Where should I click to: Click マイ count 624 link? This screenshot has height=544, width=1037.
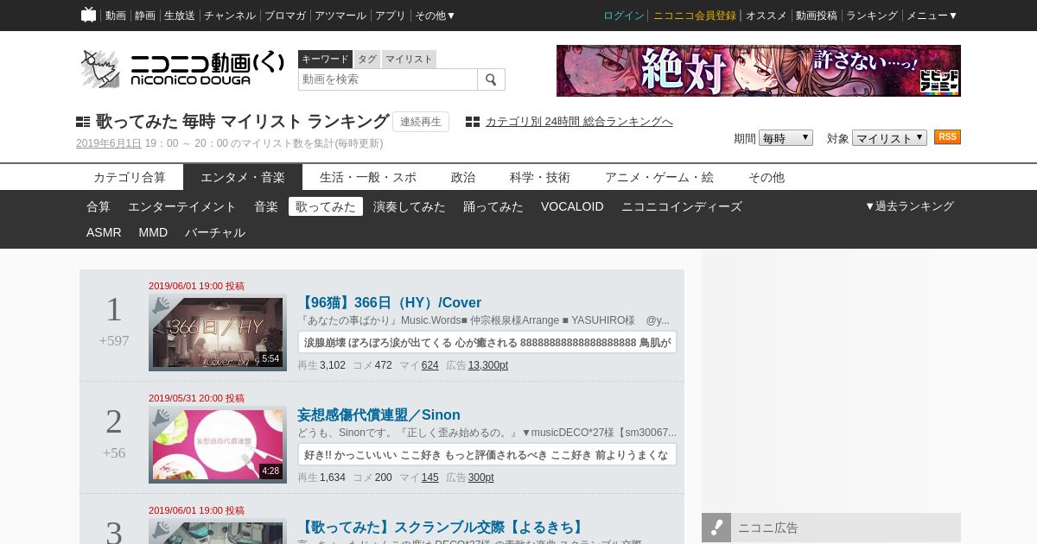(x=430, y=365)
